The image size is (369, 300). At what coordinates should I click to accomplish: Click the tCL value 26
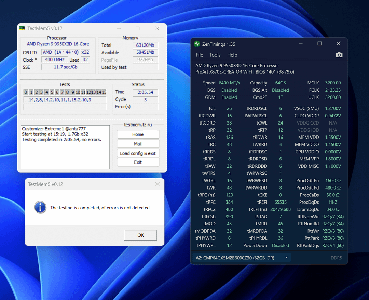[229, 108]
